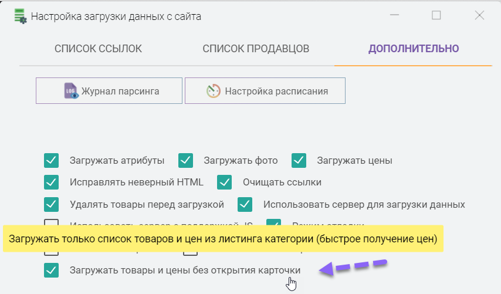Toggle the Загружать фото checkbox
Image resolution: width=501 pixels, height=294 pixels.
click(186, 160)
